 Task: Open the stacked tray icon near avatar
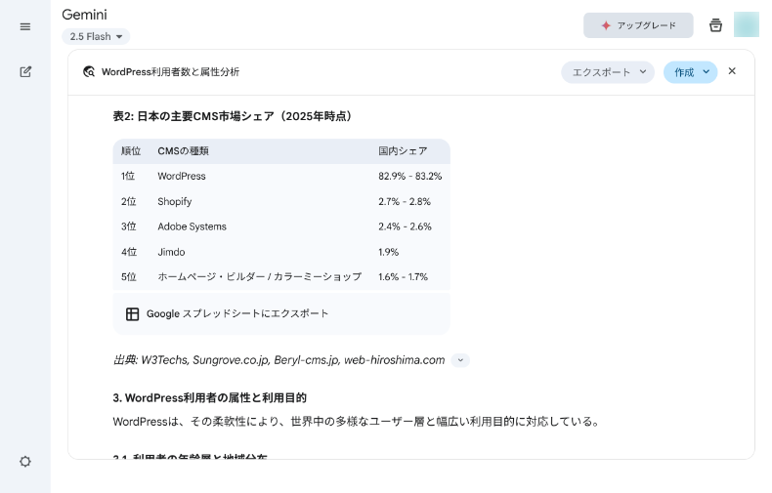tap(715, 25)
